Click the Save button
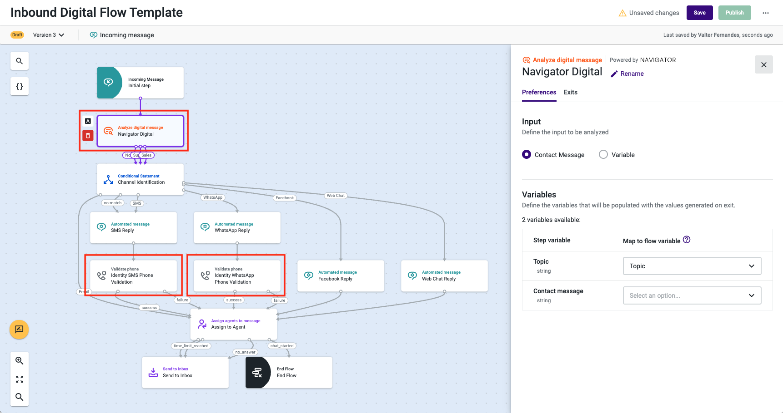Viewport: 783px width, 413px height. coord(700,13)
